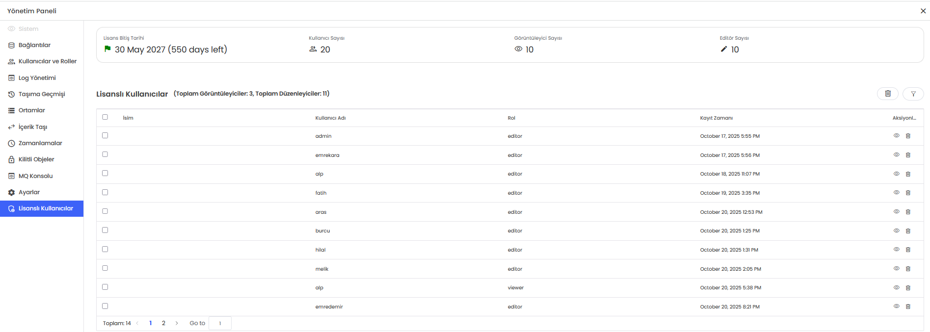Image resolution: width=930 pixels, height=332 pixels.
Task: Click the Go to page input field
Action: click(x=220, y=323)
